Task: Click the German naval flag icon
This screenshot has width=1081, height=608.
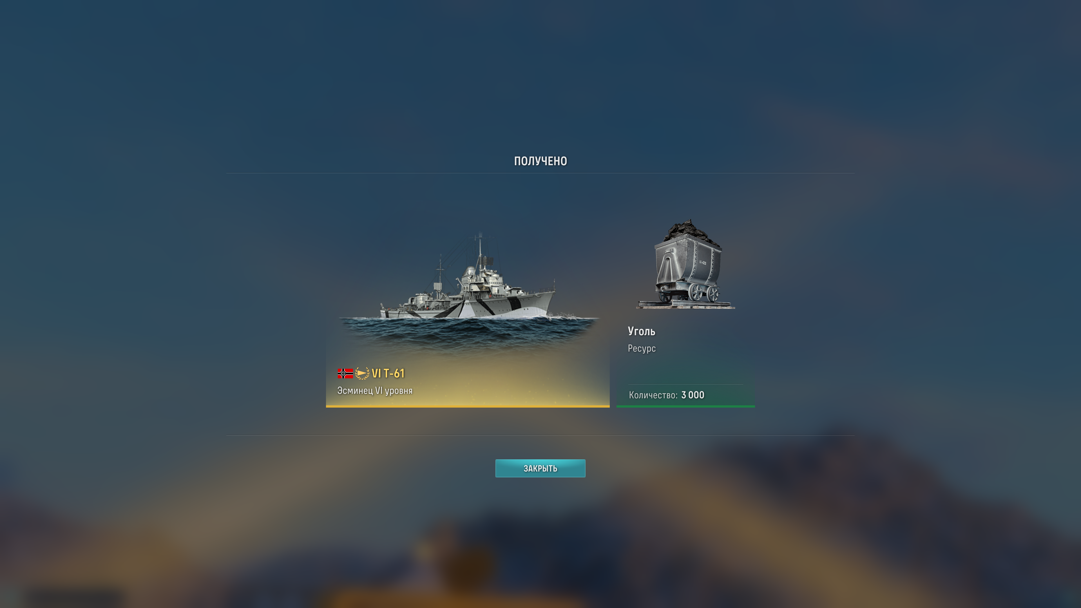Action: tap(345, 373)
